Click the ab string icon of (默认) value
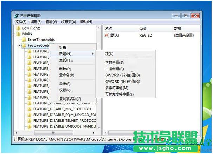The width and height of the screenshot is (213, 154). [x=107, y=35]
